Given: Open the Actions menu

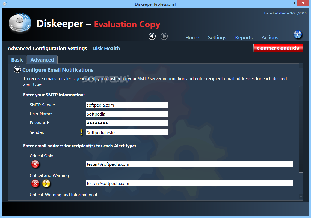Looking at the screenshot, I should coord(270,37).
